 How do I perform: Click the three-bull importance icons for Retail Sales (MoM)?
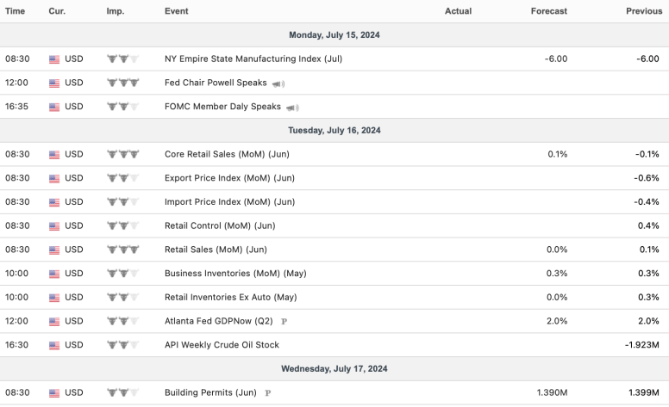(x=123, y=250)
